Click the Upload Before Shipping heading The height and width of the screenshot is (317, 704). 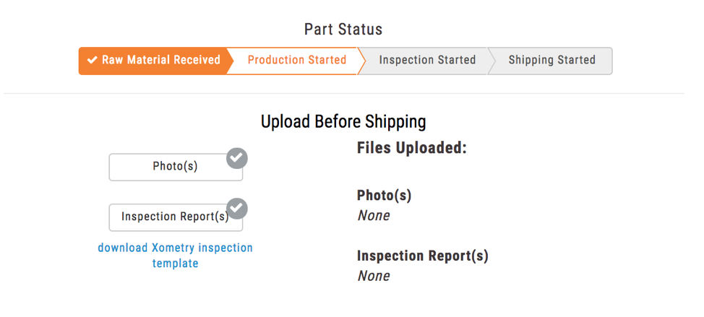click(343, 121)
